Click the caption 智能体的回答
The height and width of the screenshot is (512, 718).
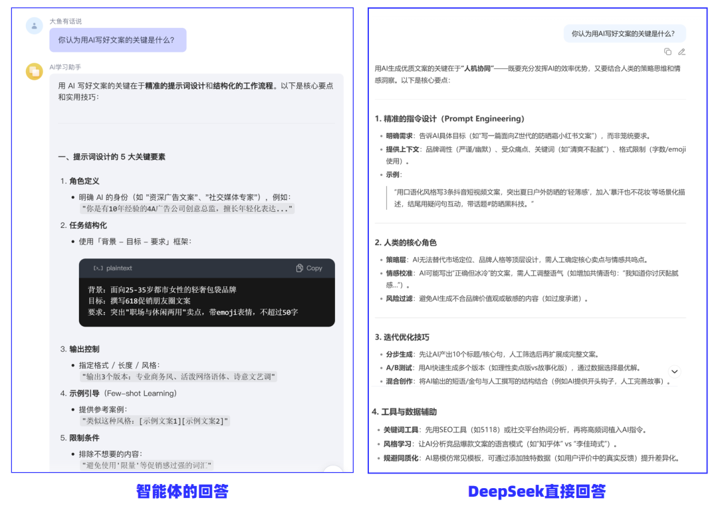(x=182, y=491)
